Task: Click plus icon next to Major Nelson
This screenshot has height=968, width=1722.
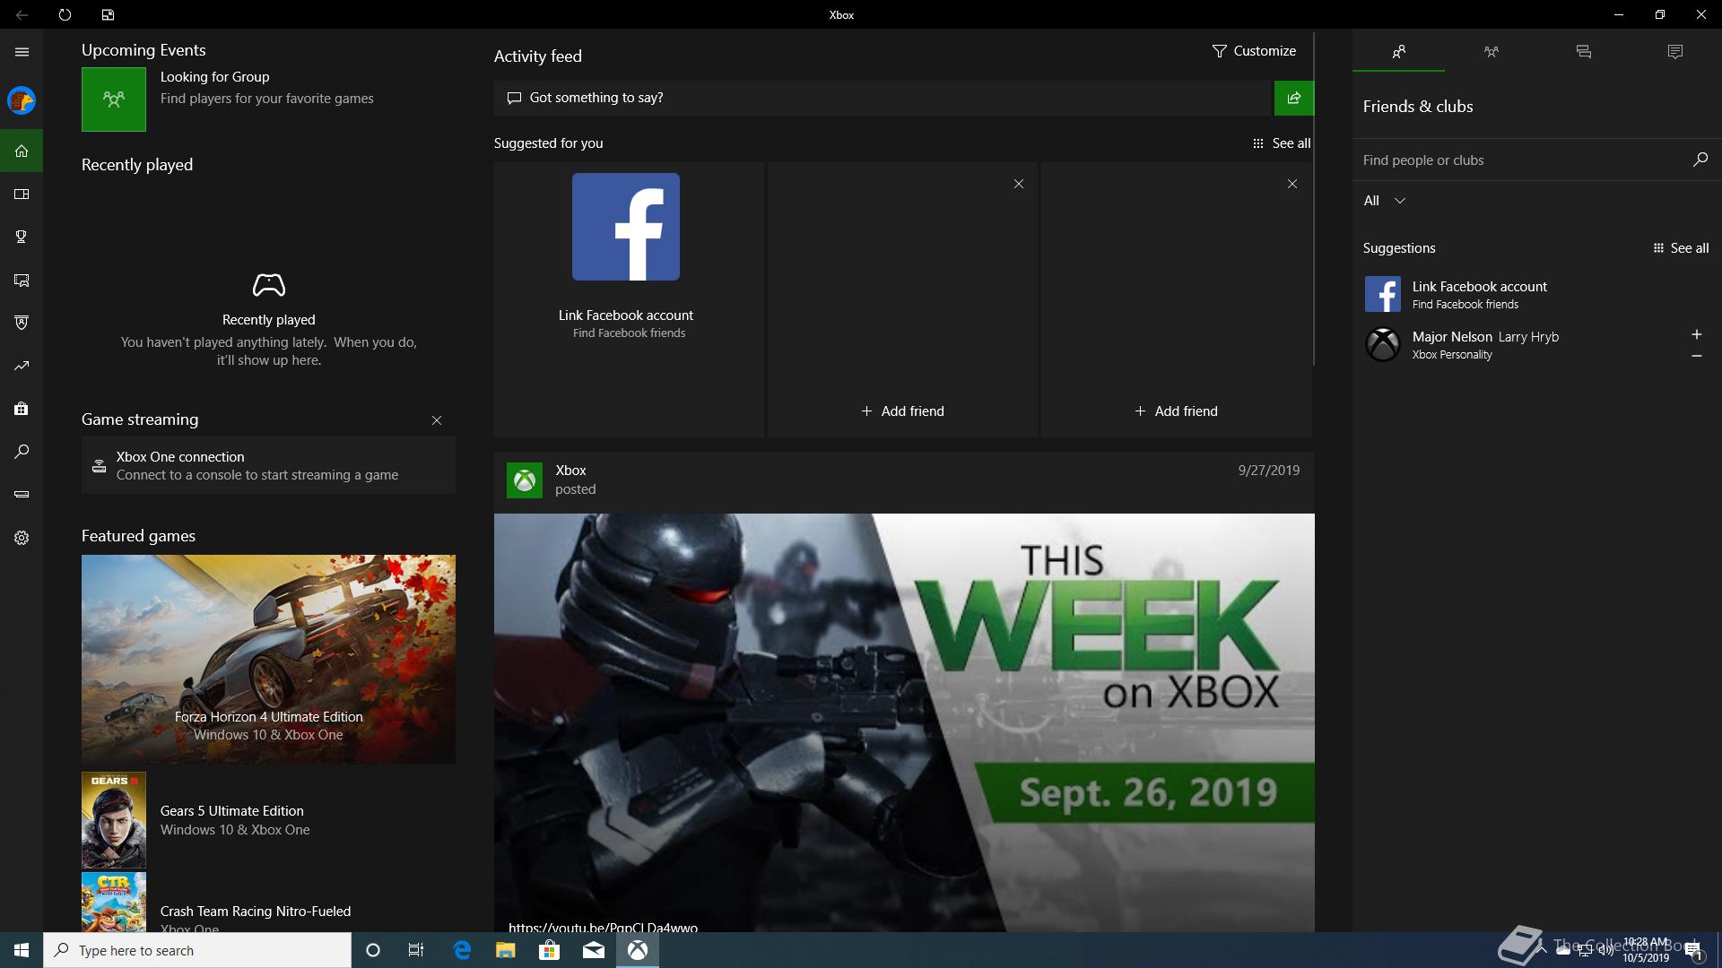Action: pyautogui.click(x=1696, y=334)
